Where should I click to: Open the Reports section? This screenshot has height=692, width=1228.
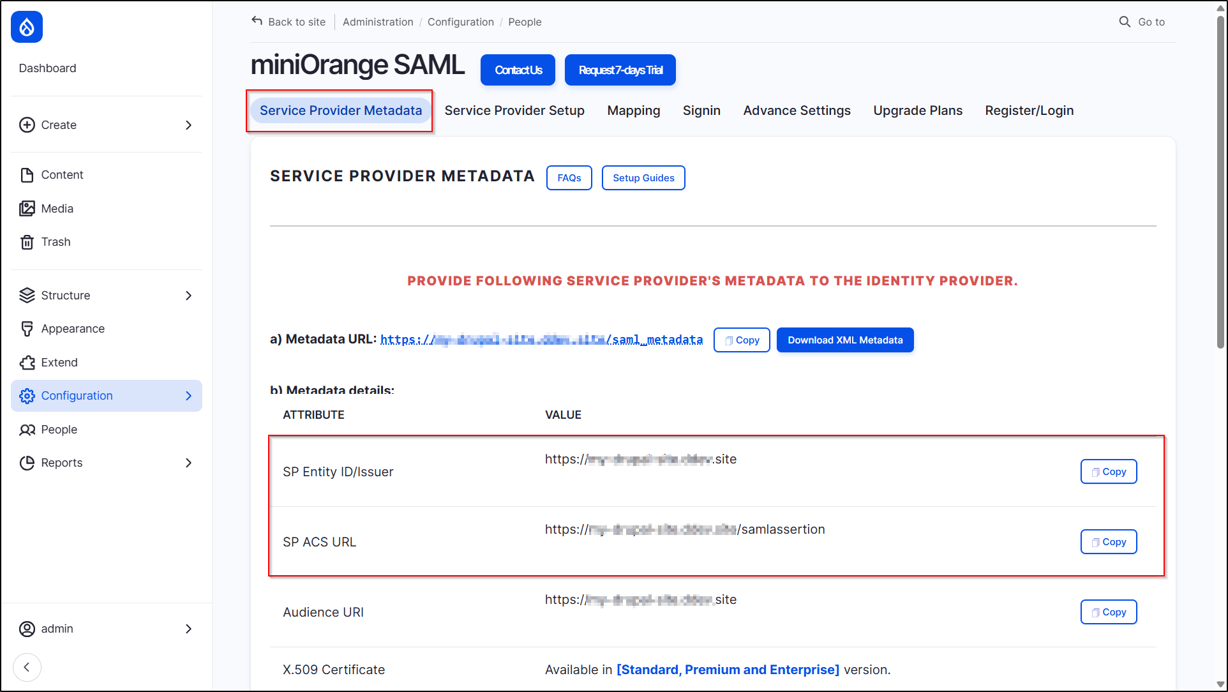click(62, 462)
